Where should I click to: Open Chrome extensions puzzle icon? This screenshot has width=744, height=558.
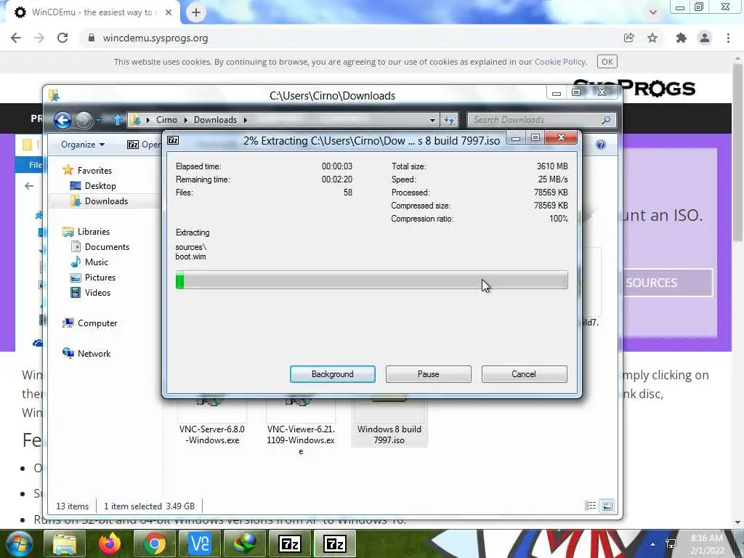click(682, 38)
